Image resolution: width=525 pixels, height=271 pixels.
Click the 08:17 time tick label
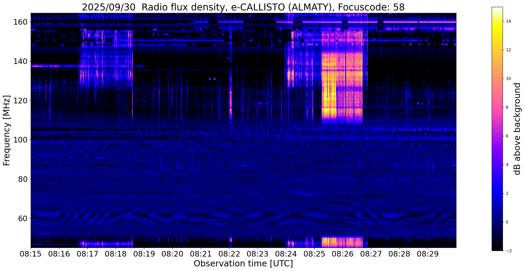click(x=87, y=254)
